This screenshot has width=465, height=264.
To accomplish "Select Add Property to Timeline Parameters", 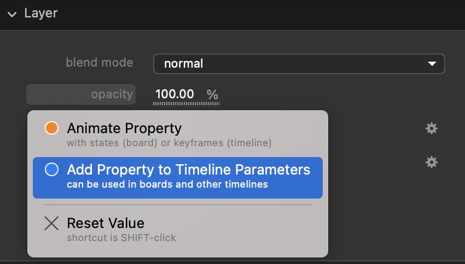I will (x=188, y=170).
